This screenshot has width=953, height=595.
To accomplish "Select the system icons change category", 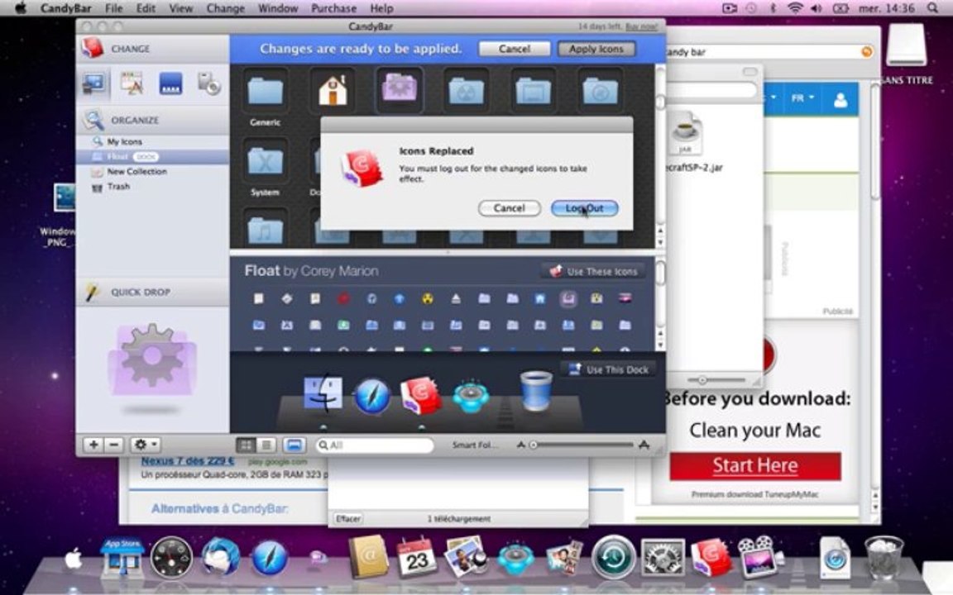I will click(x=94, y=83).
